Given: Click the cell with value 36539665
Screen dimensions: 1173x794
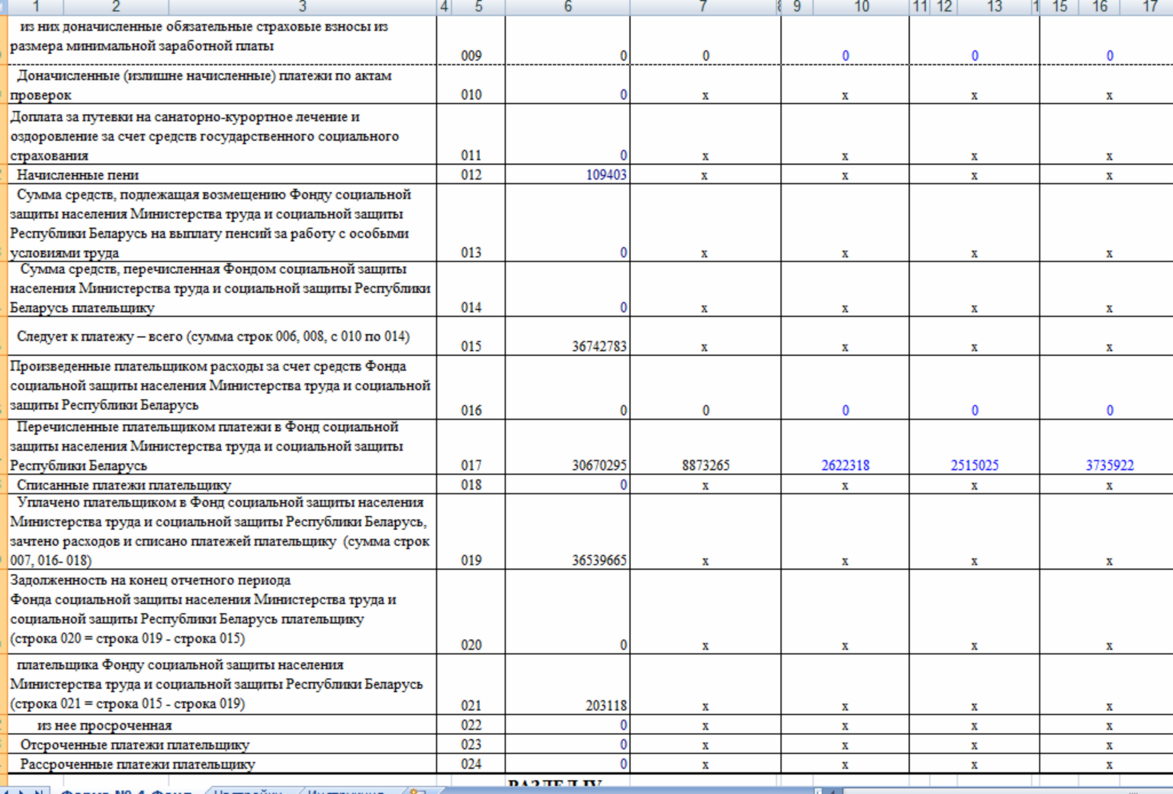Looking at the screenshot, I should tap(567, 532).
